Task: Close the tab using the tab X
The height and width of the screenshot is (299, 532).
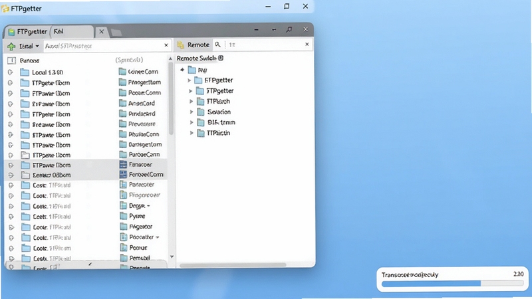Action: click(102, 31)
